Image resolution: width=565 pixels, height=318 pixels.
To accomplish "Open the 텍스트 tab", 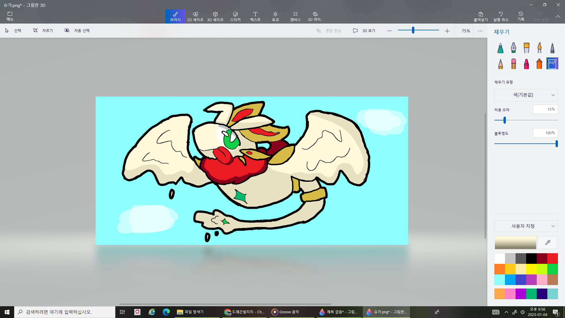I will click(255, 16).
